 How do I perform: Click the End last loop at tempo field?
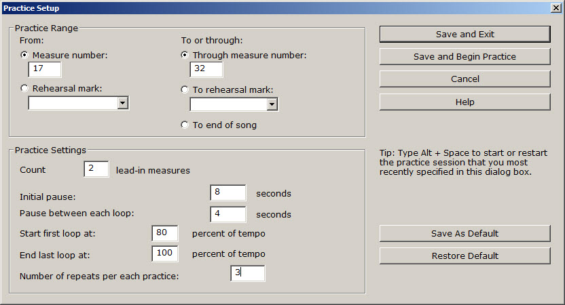click(164, 253)
